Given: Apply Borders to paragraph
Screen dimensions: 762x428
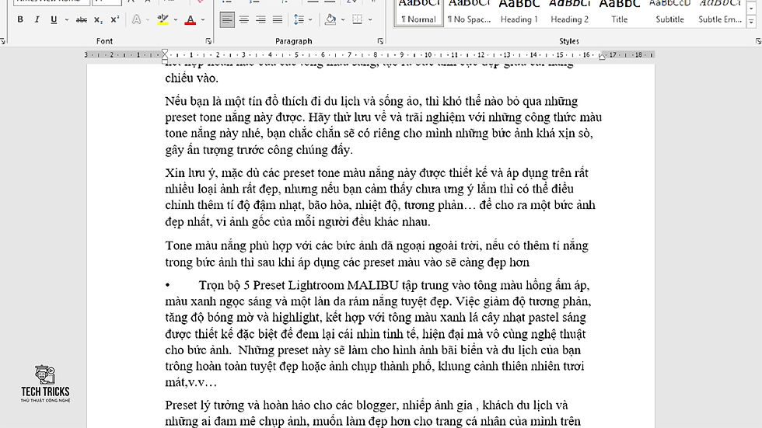Looking at the screenshot, I should click(357, 19).
